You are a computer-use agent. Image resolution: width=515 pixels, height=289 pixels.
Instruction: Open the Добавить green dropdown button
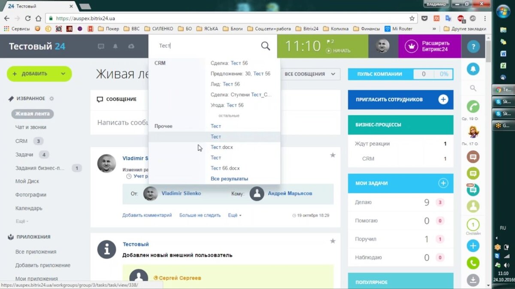coord(39,74)
